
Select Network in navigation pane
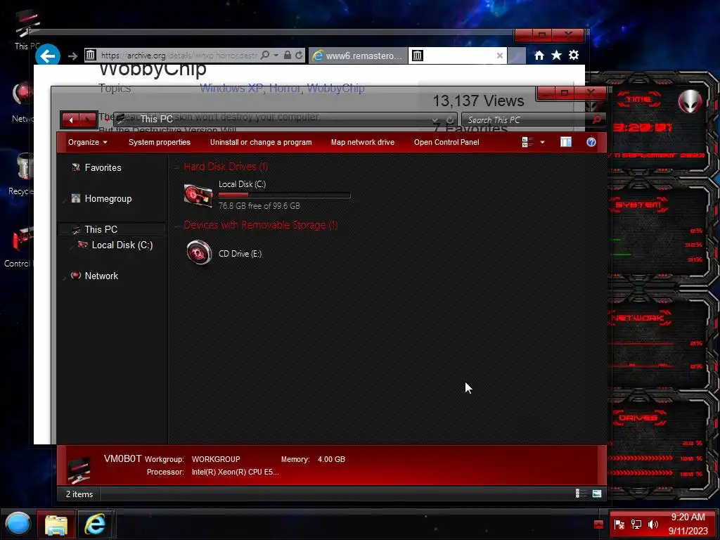(x=101, y=276)
